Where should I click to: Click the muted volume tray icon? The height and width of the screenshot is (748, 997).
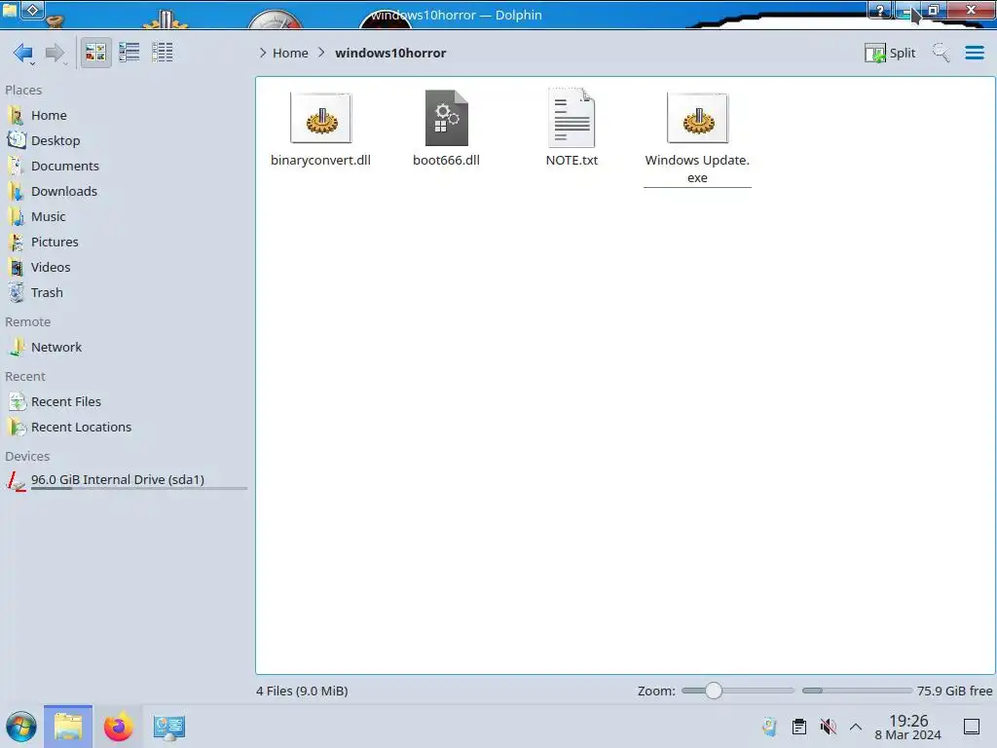[828, 727]
